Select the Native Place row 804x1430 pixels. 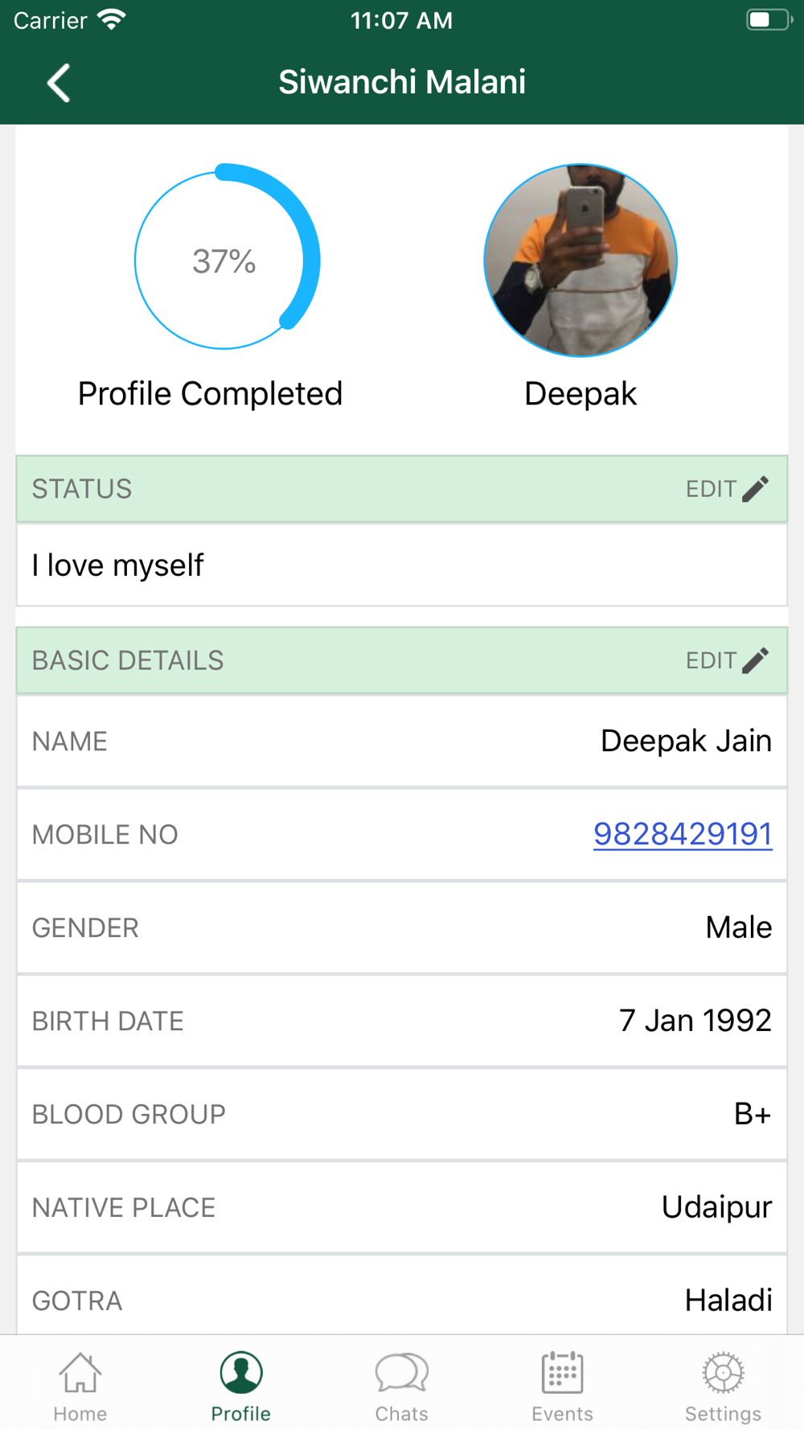402,1207
